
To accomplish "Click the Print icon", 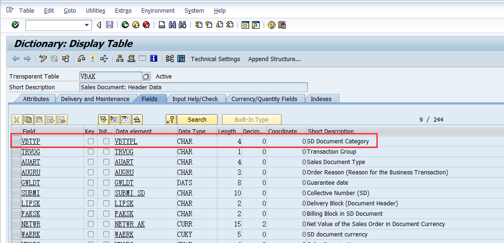I will [162, 25].
